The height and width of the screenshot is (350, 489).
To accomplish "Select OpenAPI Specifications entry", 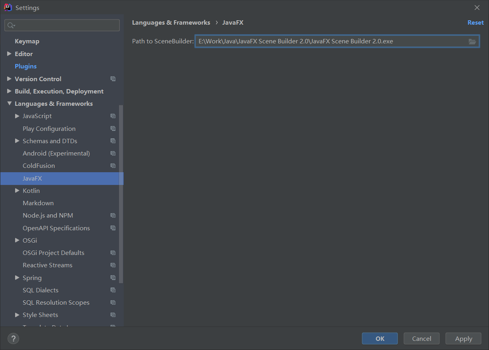I will click(x=56, y=228).
